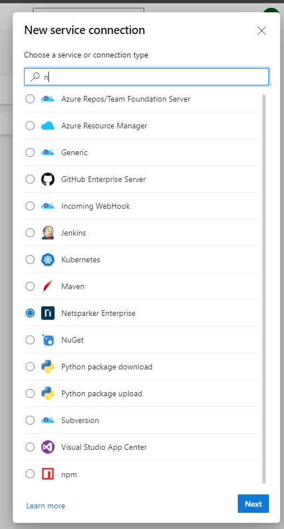The width and height of the screenshot is (284, 529).
Task: Click the Jenkins butler icon
Action: tap(48, 233)
